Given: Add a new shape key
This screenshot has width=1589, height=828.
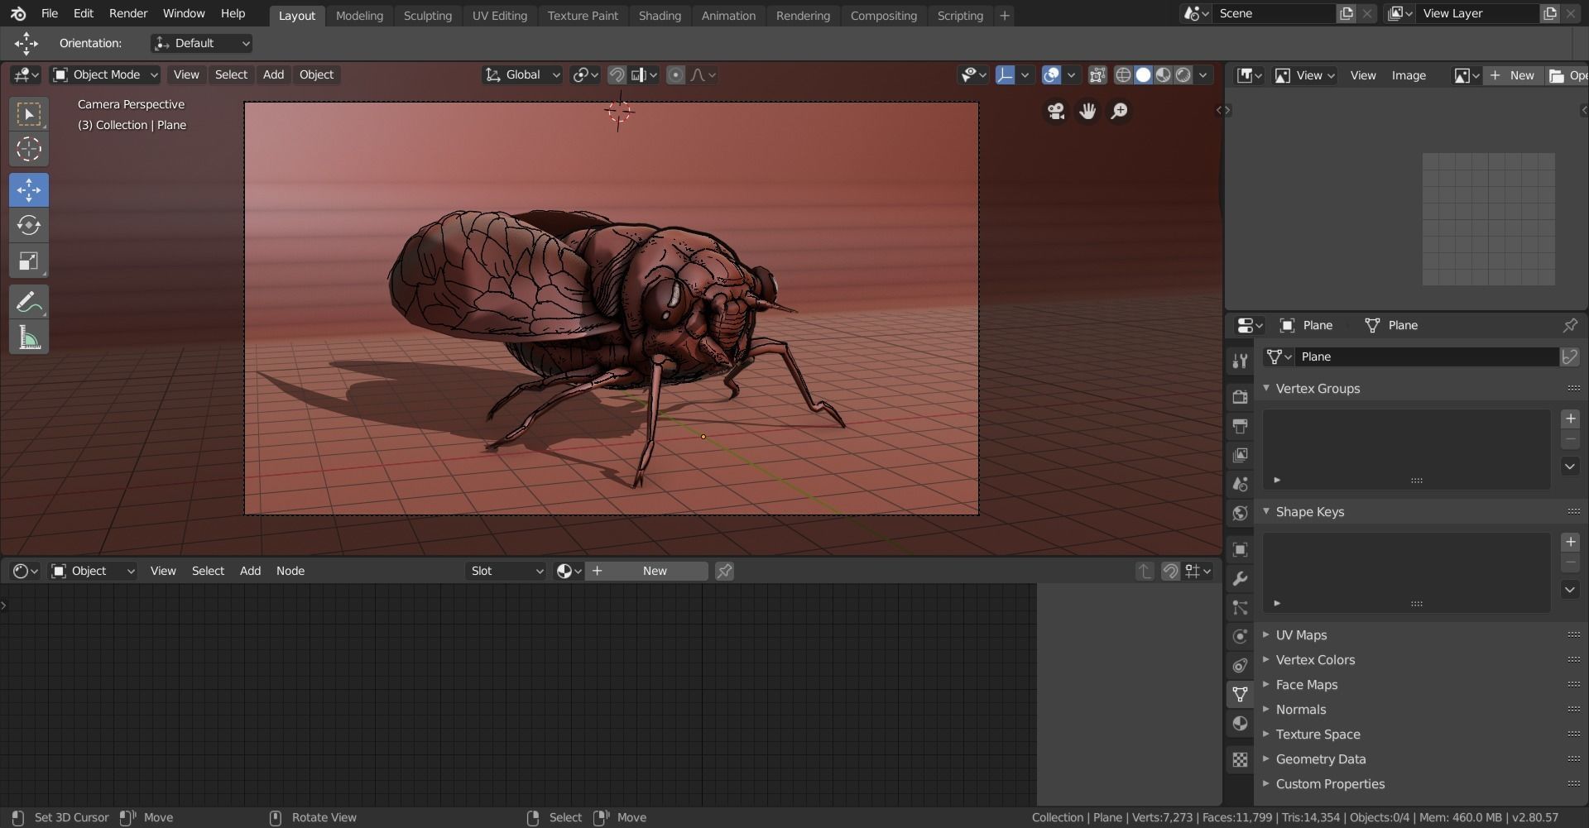Looking at the screenshot, I should pos(1570,542).
